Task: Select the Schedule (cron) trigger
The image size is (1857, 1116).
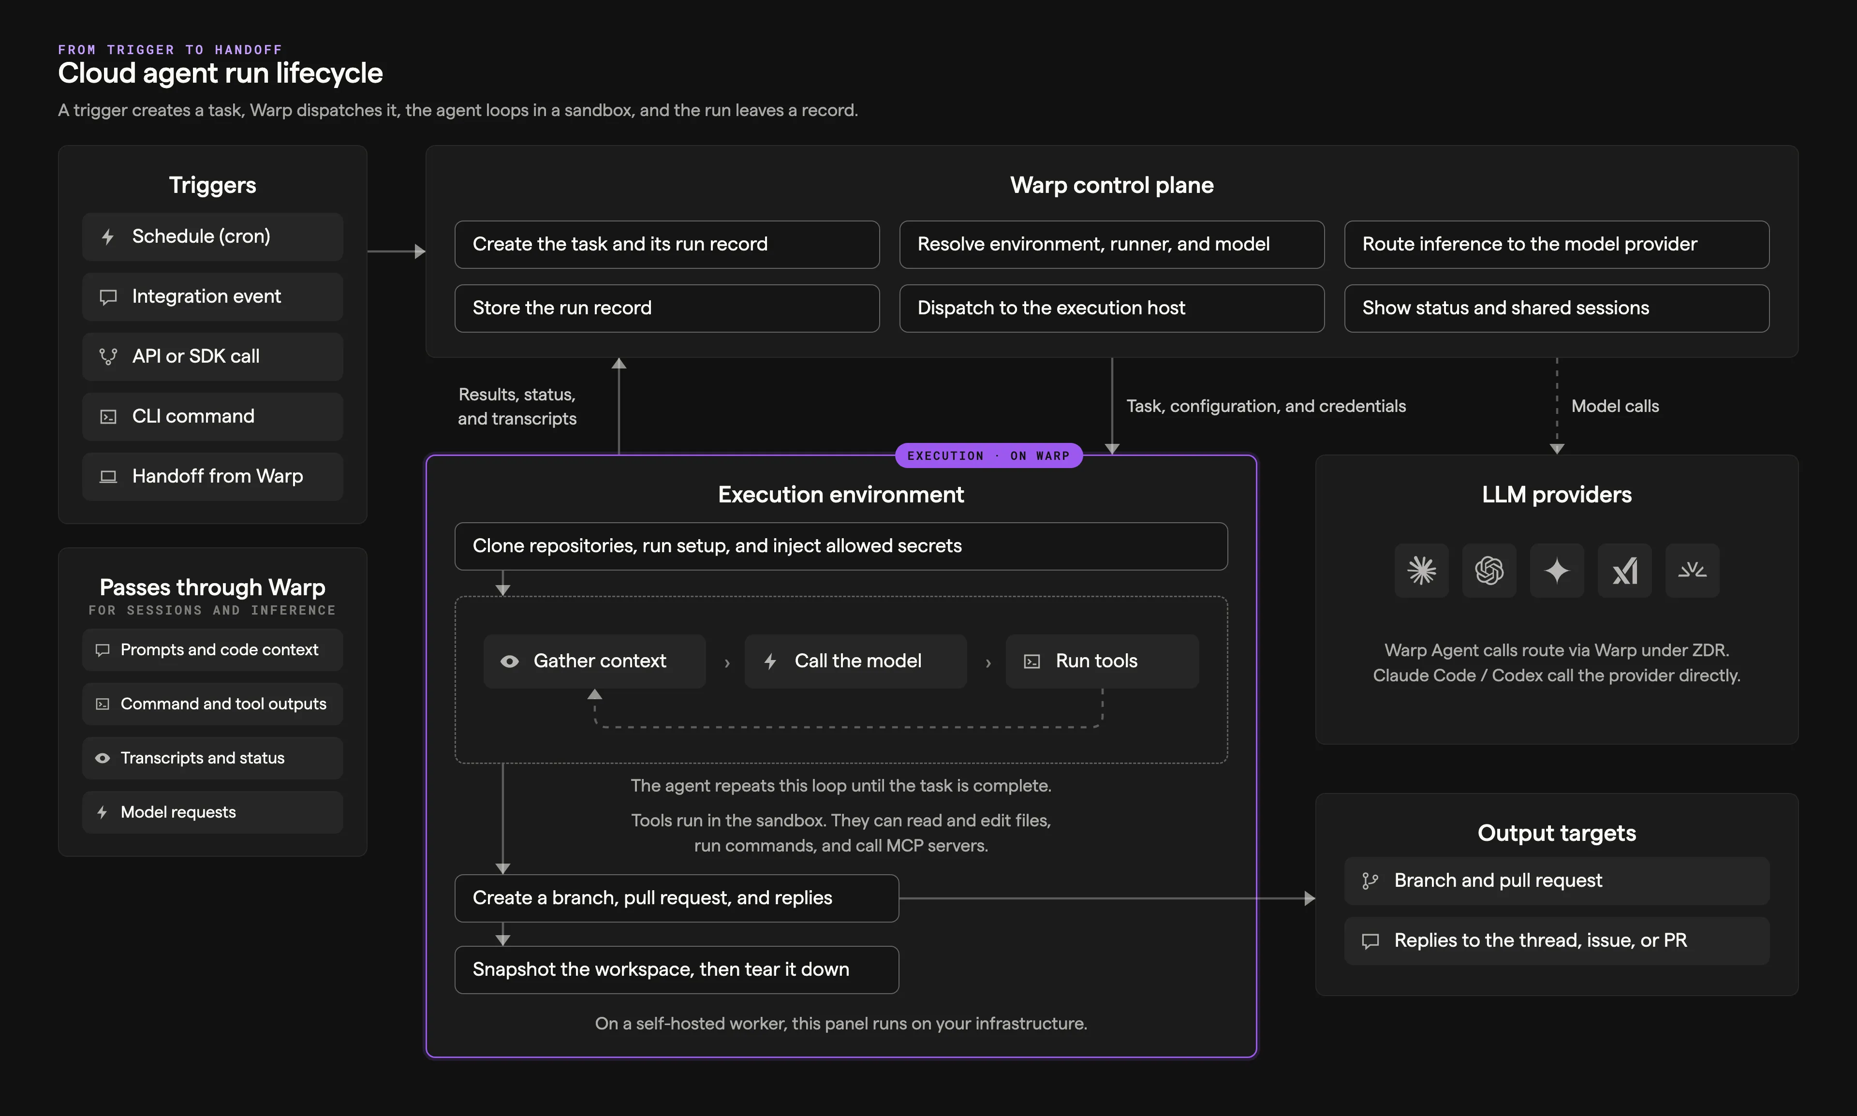Action: [x=213, y=237]
